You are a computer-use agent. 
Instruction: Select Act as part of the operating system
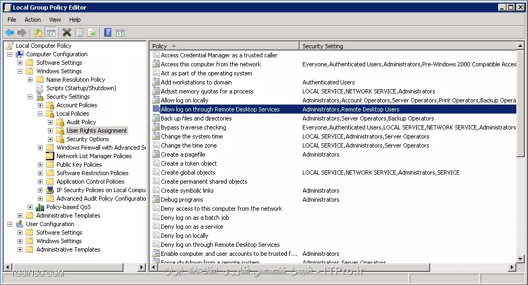point(207,73)
